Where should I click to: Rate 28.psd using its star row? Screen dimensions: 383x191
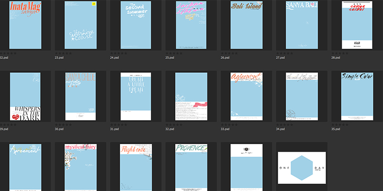point(340,53)
